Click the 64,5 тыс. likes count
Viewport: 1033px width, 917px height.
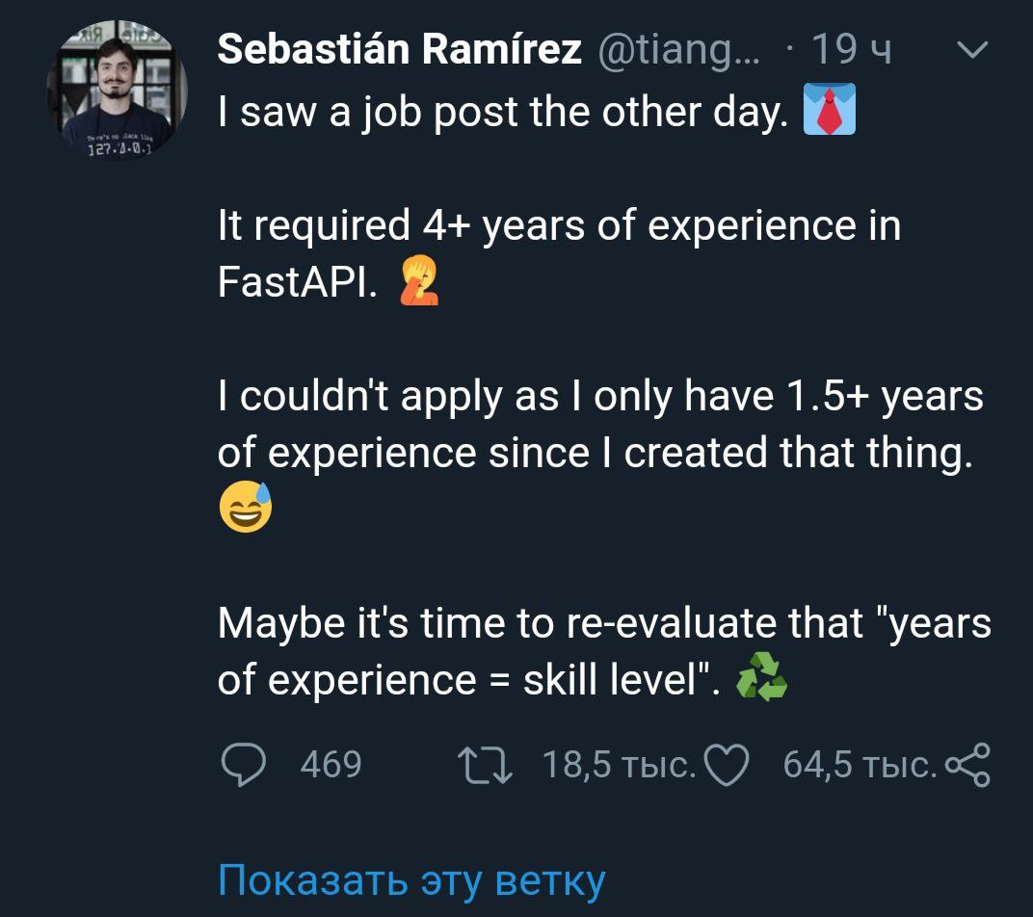(x=859, y=765)
